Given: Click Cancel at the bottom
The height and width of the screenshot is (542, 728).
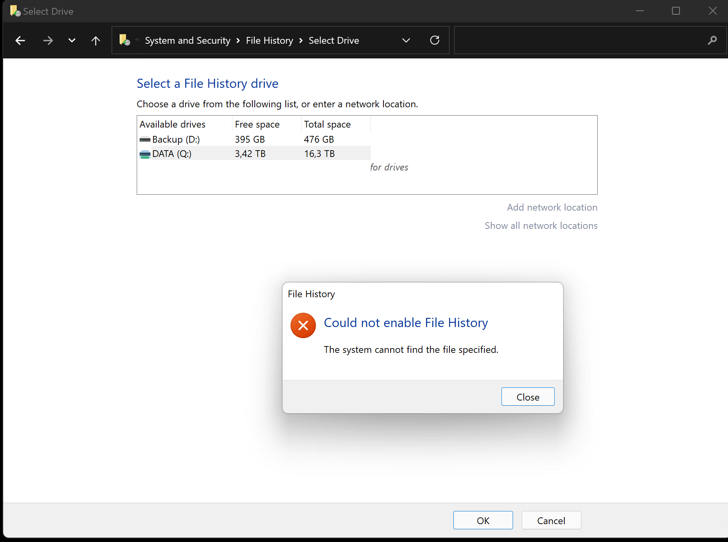Looking at the screenshot, I should pyautogui.click(x=551, y=521).
